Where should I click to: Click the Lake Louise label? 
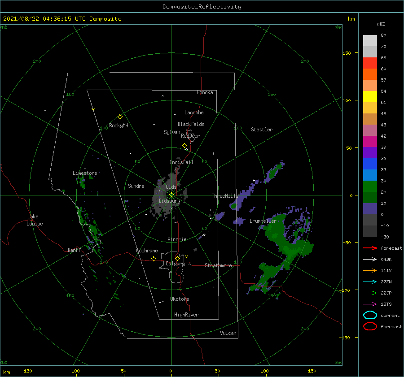click(35, 220)
